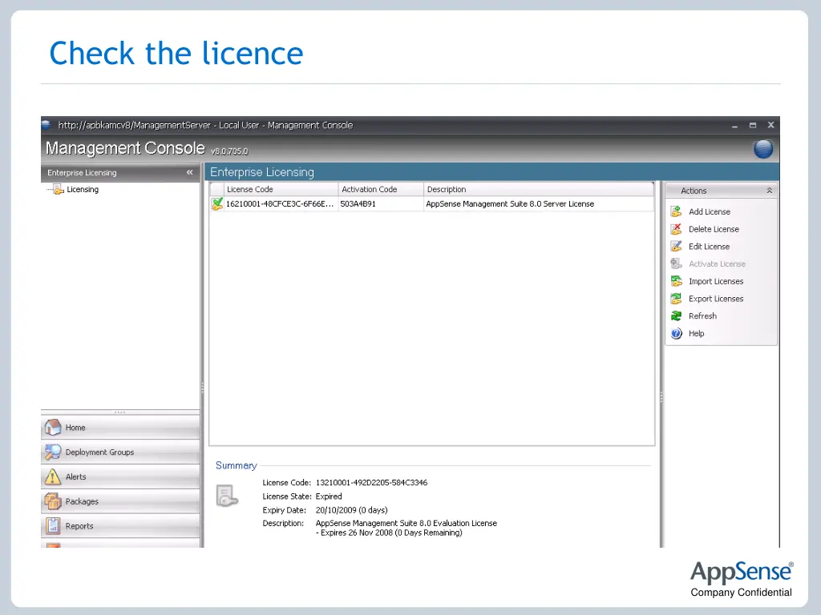The image size is (821, 615).
Task: Click the green check license row icon
Action: pyautogui.click(x=216, y=203)
